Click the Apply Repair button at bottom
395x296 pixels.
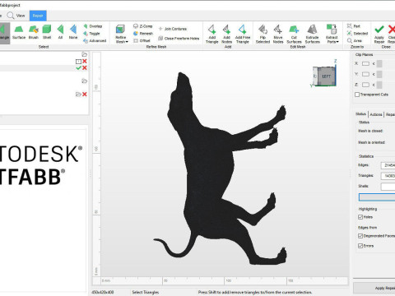(374, 288)
